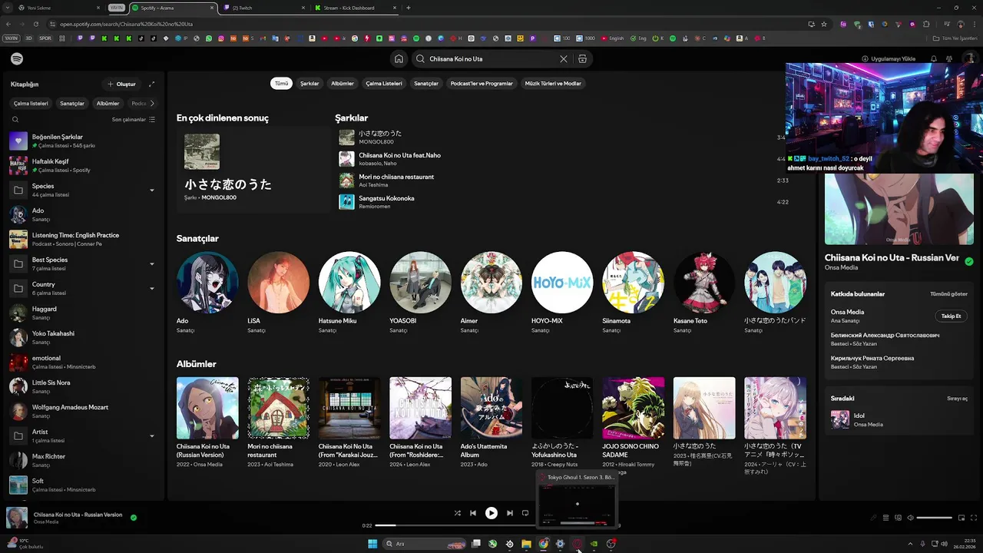
Task: Filter library by Çalma listeleri
Action: 31,104
